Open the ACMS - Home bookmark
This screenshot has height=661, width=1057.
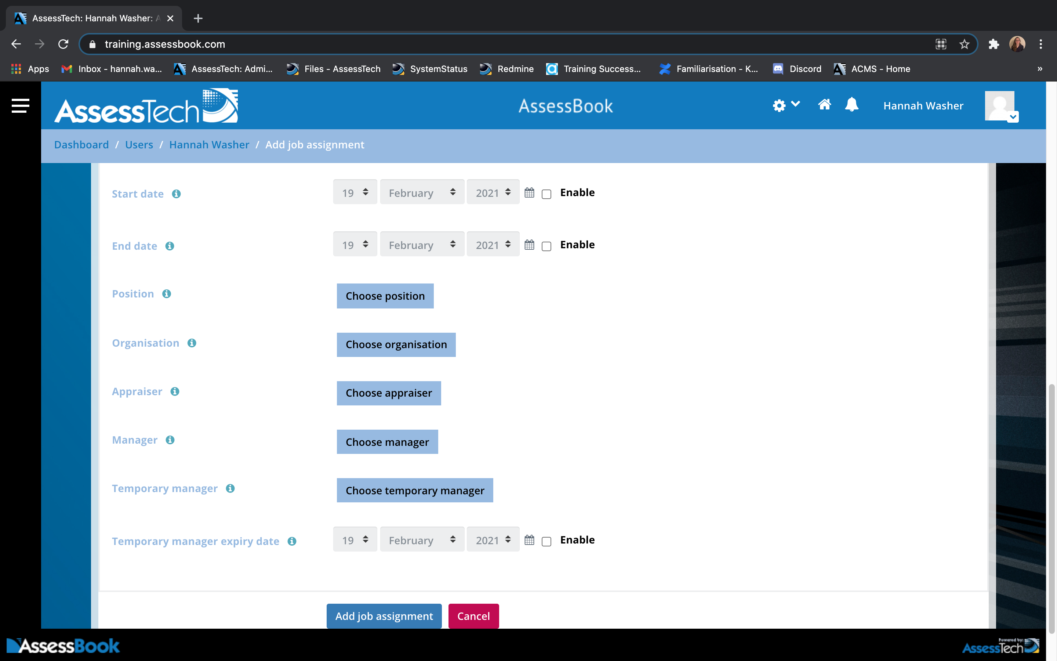click(x=872, y=69)
